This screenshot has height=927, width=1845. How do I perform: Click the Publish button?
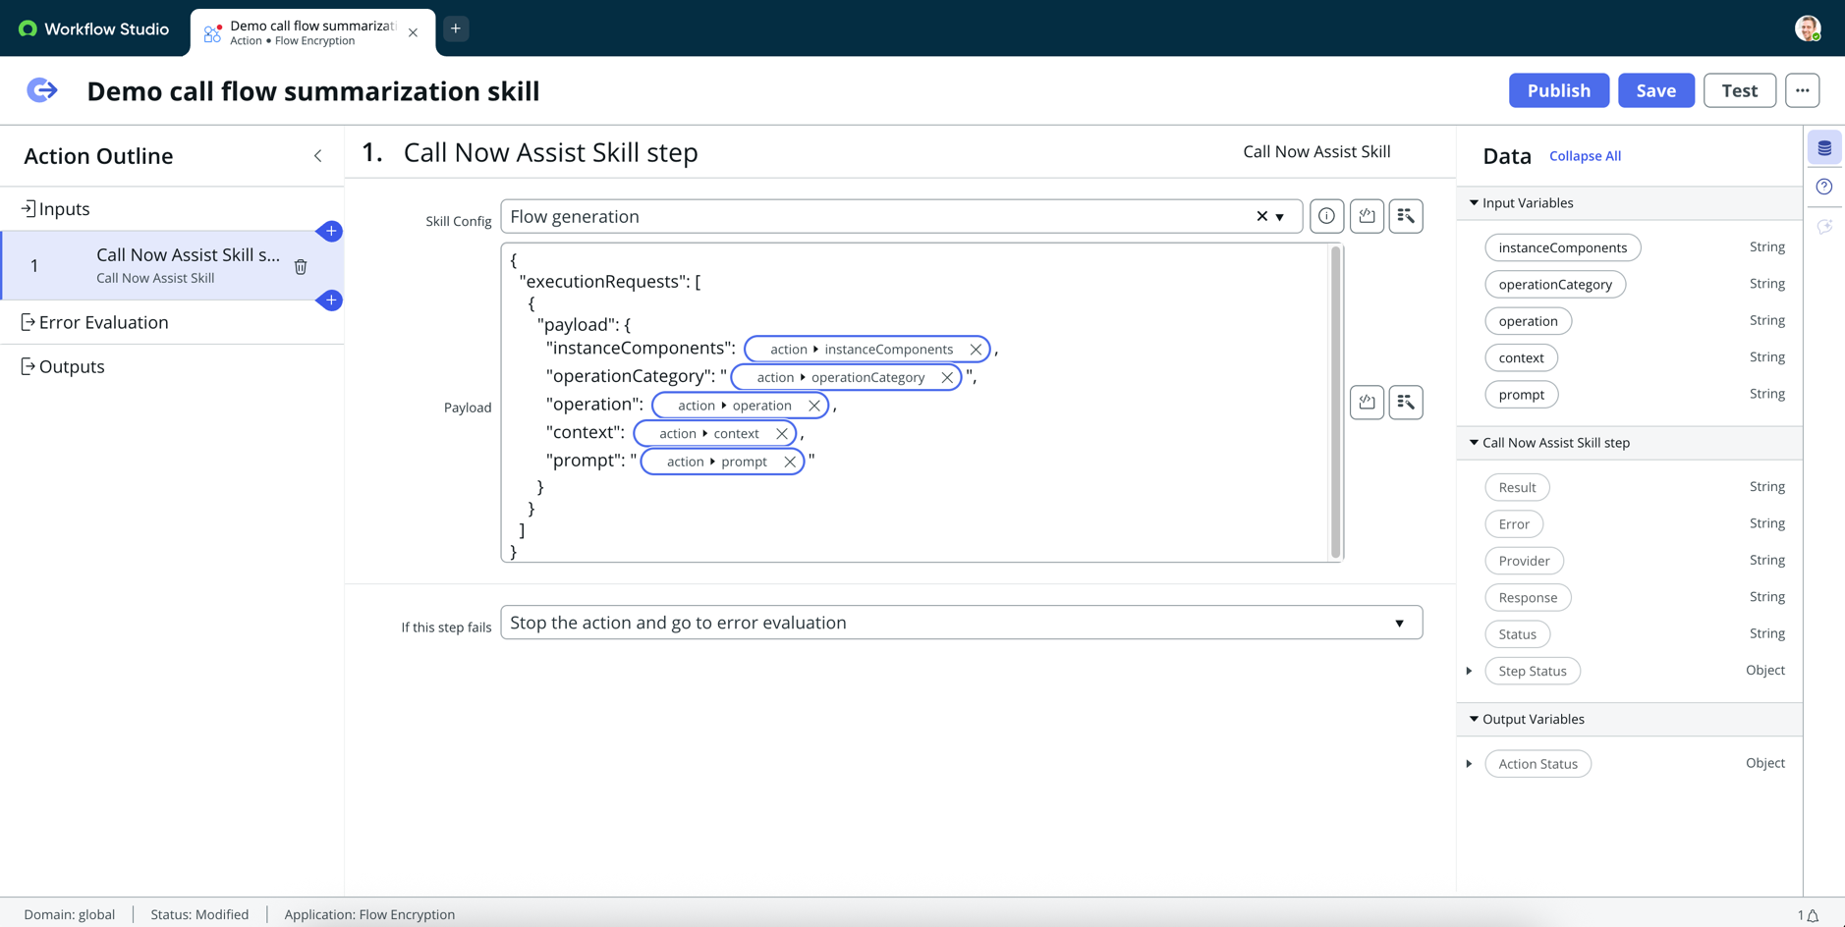1558,90
